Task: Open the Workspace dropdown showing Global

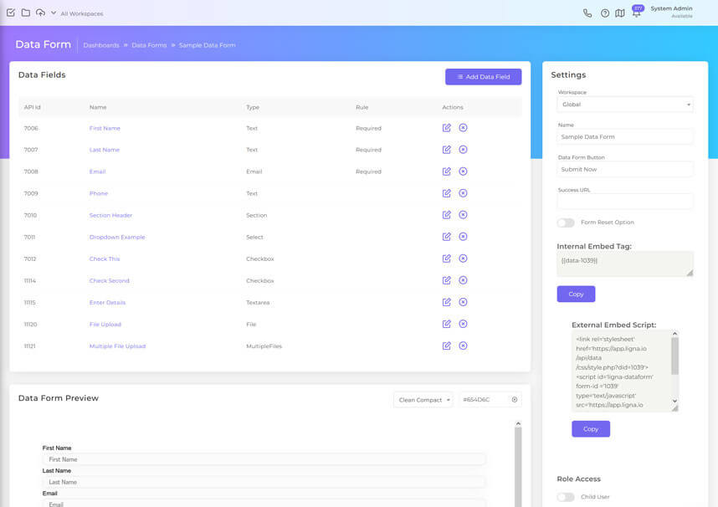Action: point(624,104)
